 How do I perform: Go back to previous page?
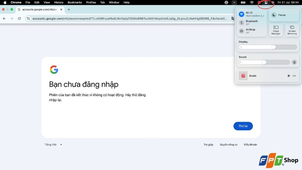4,19
